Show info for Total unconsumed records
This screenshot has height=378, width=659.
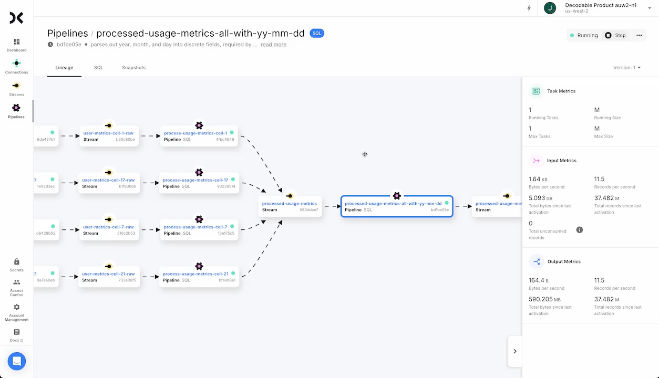(x=579, y=230)
